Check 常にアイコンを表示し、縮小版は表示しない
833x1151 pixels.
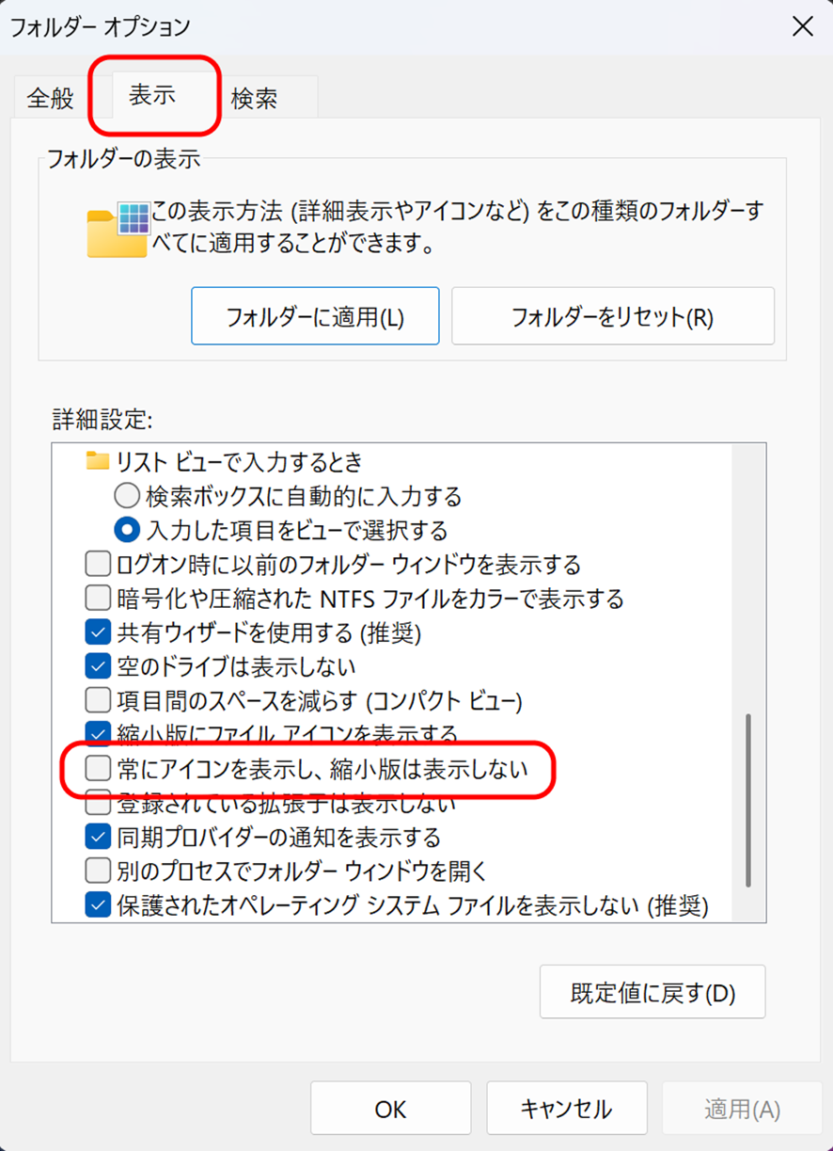[98, 769]
